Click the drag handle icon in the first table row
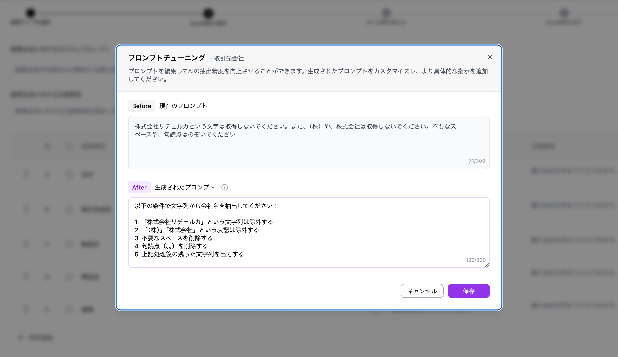This screenshot has width=618, height=357. (x=26, y=174)
